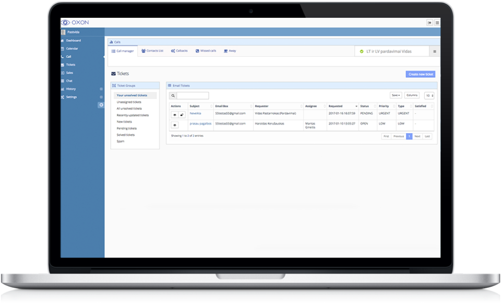
Task: Click the circular plus icon below the sidebar
Action: click(x=101, y=104)
